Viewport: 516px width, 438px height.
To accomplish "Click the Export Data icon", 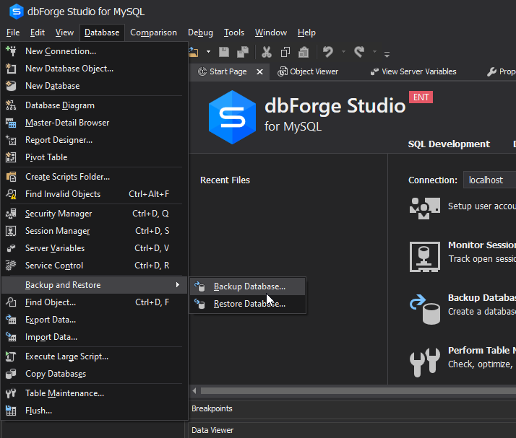I will point(11,320).
